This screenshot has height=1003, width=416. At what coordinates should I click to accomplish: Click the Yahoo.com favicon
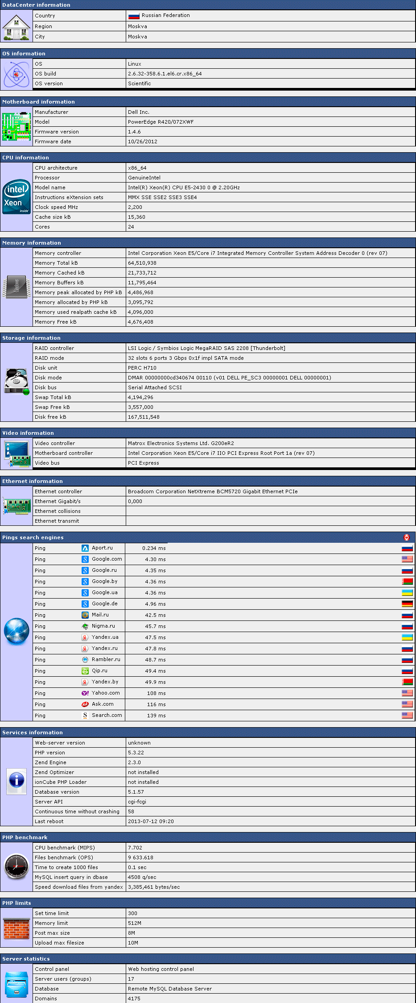click(x=85, y=693)
